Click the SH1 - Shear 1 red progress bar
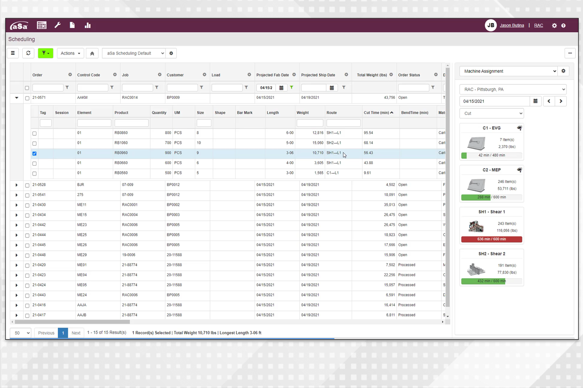The width and height of the screenshot is (583, 388). (492, 239)
